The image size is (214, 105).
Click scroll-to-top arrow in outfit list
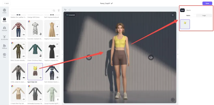[x=58, y=100]
